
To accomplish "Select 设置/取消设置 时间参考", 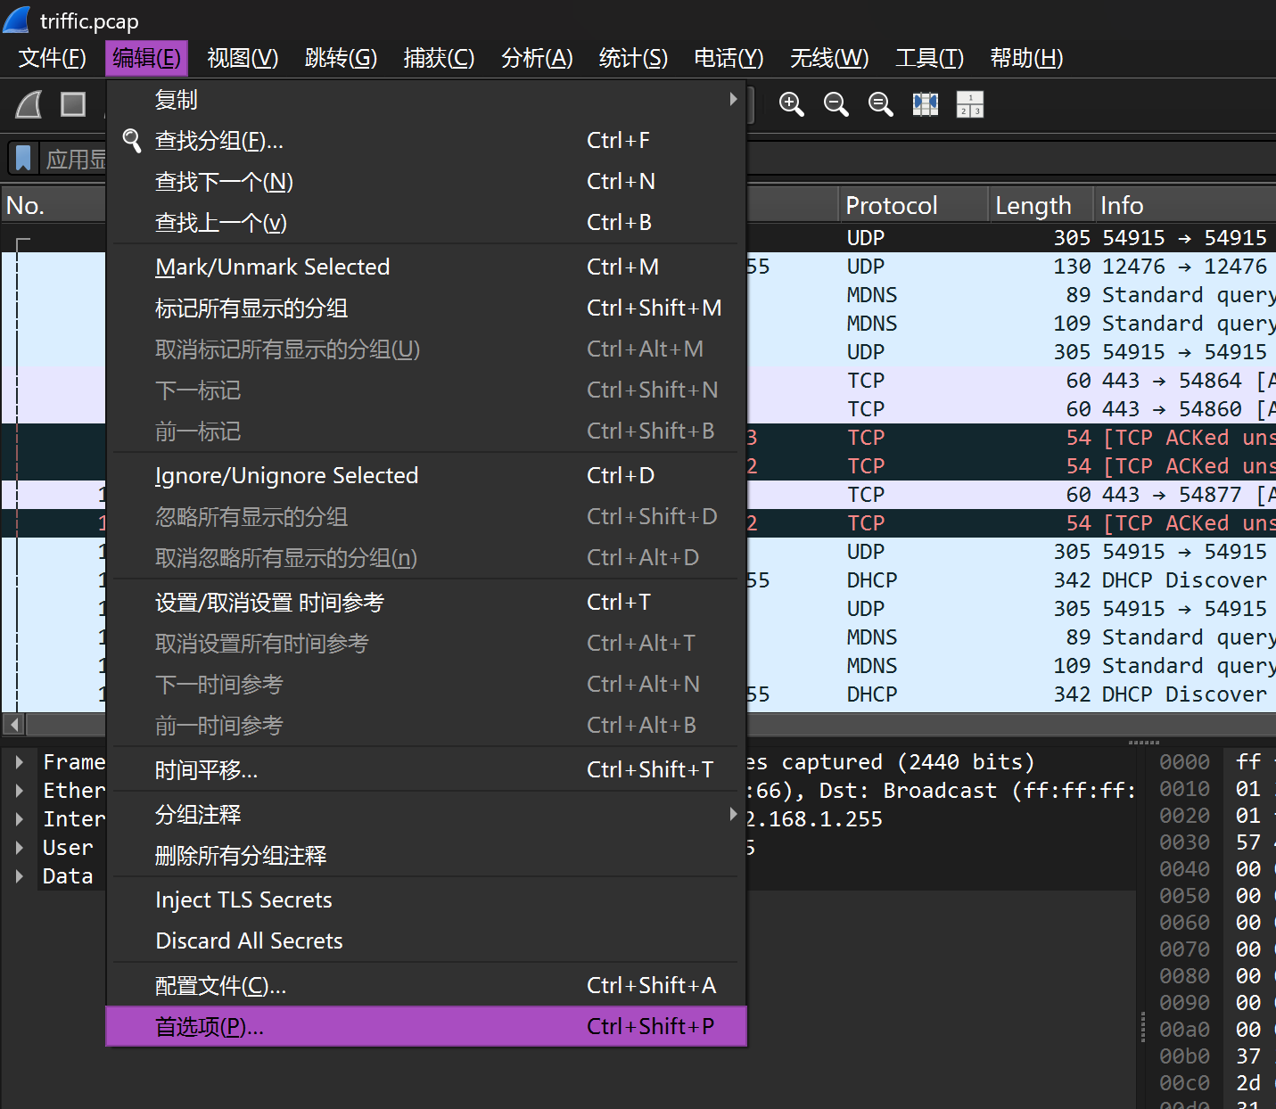I will coord(426,602).
